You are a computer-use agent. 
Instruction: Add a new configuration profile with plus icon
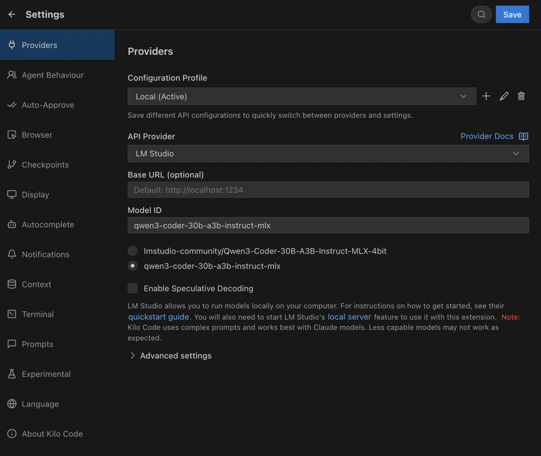click(x=486, y=96)
